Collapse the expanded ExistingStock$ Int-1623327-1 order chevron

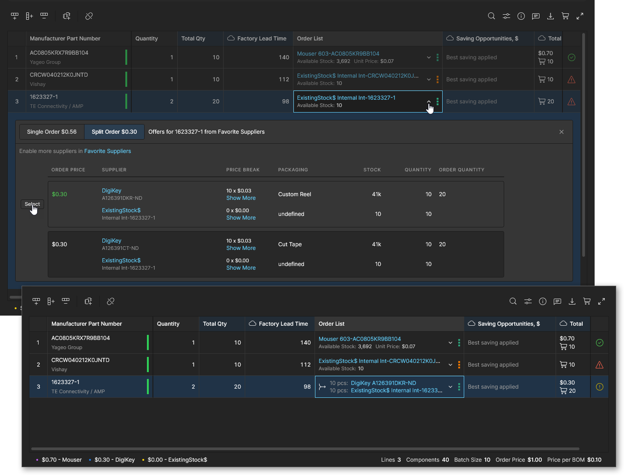(x=429, y=102)
